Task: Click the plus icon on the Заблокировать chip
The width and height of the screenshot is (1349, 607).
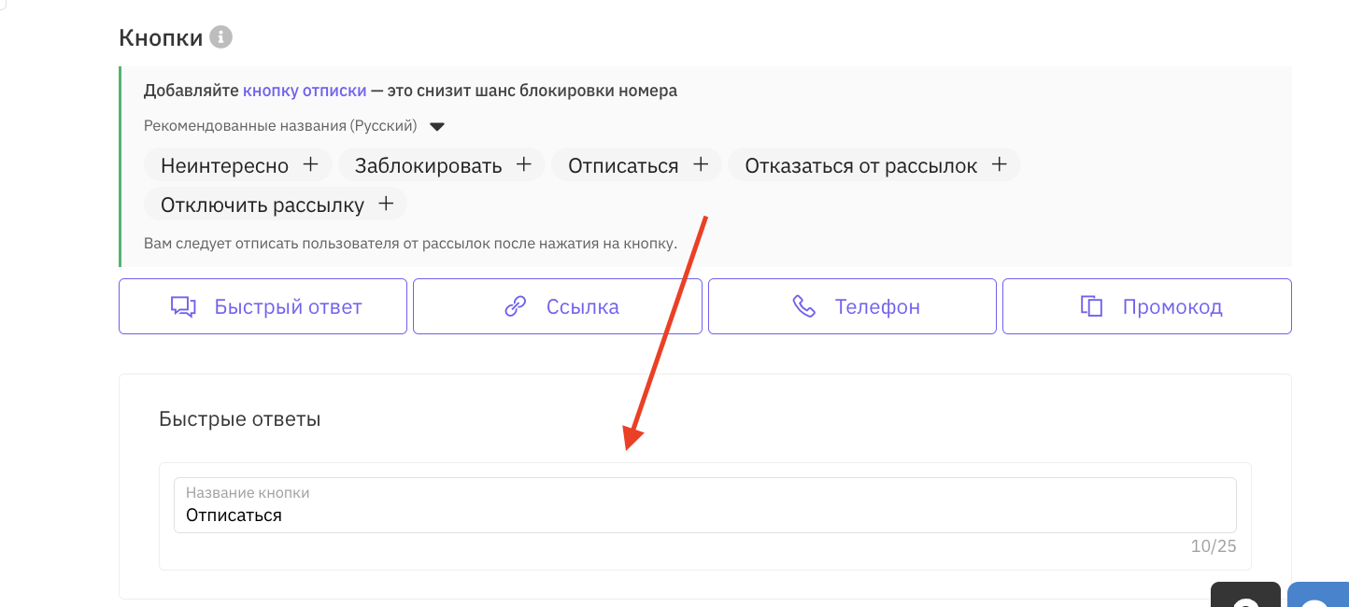Action: click(524, 164)
